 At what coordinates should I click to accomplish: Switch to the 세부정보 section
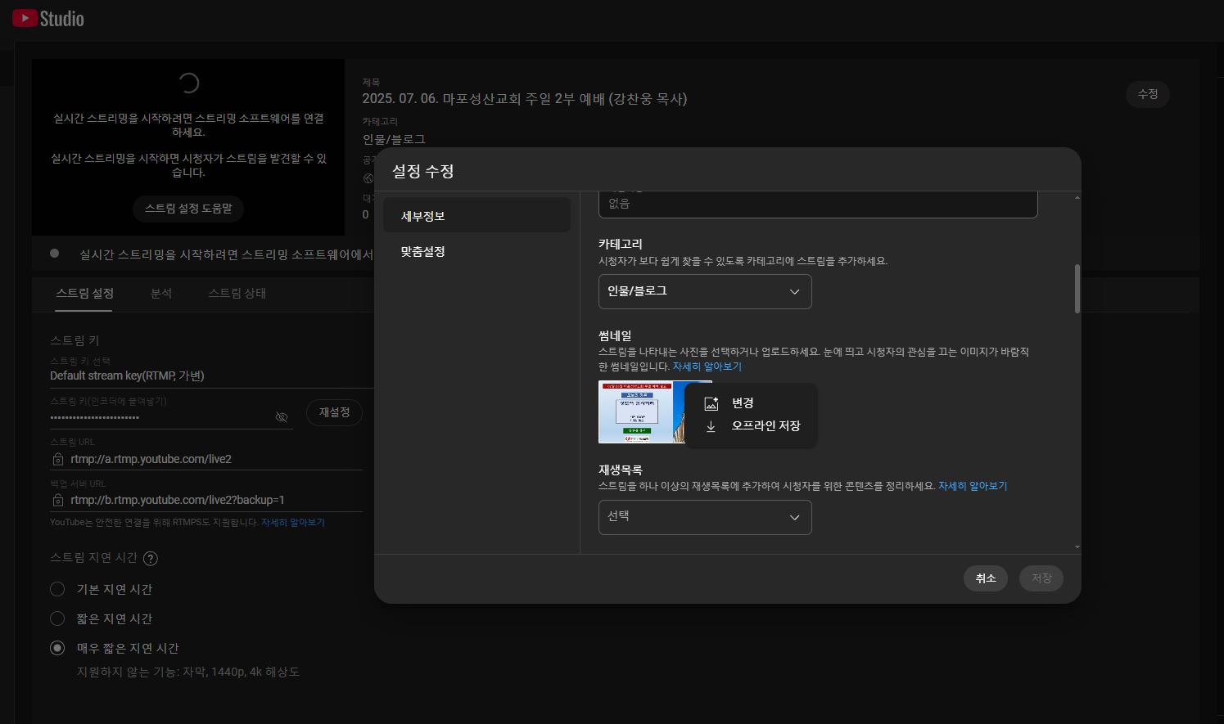click(423, 216)
